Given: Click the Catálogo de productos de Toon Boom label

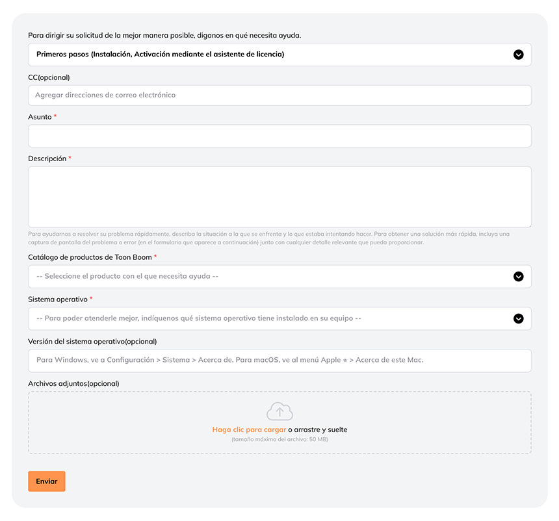Looking at the screenshot, I should [x=90, y=257].
